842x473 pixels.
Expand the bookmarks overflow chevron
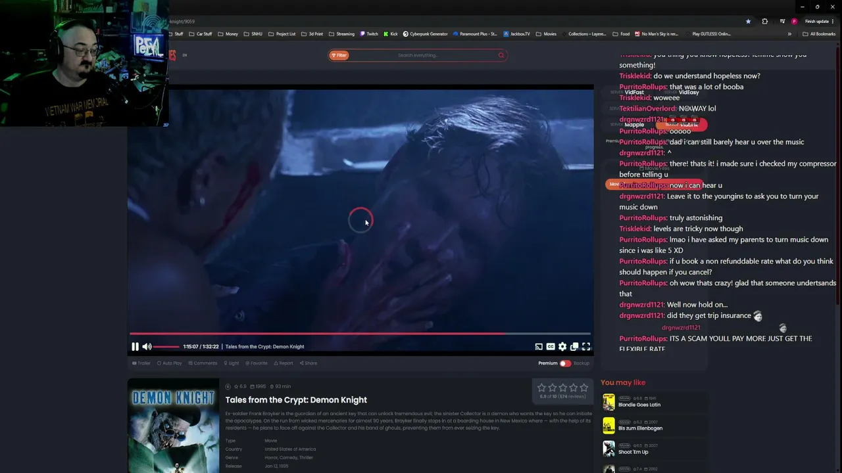tap(789, 34)
